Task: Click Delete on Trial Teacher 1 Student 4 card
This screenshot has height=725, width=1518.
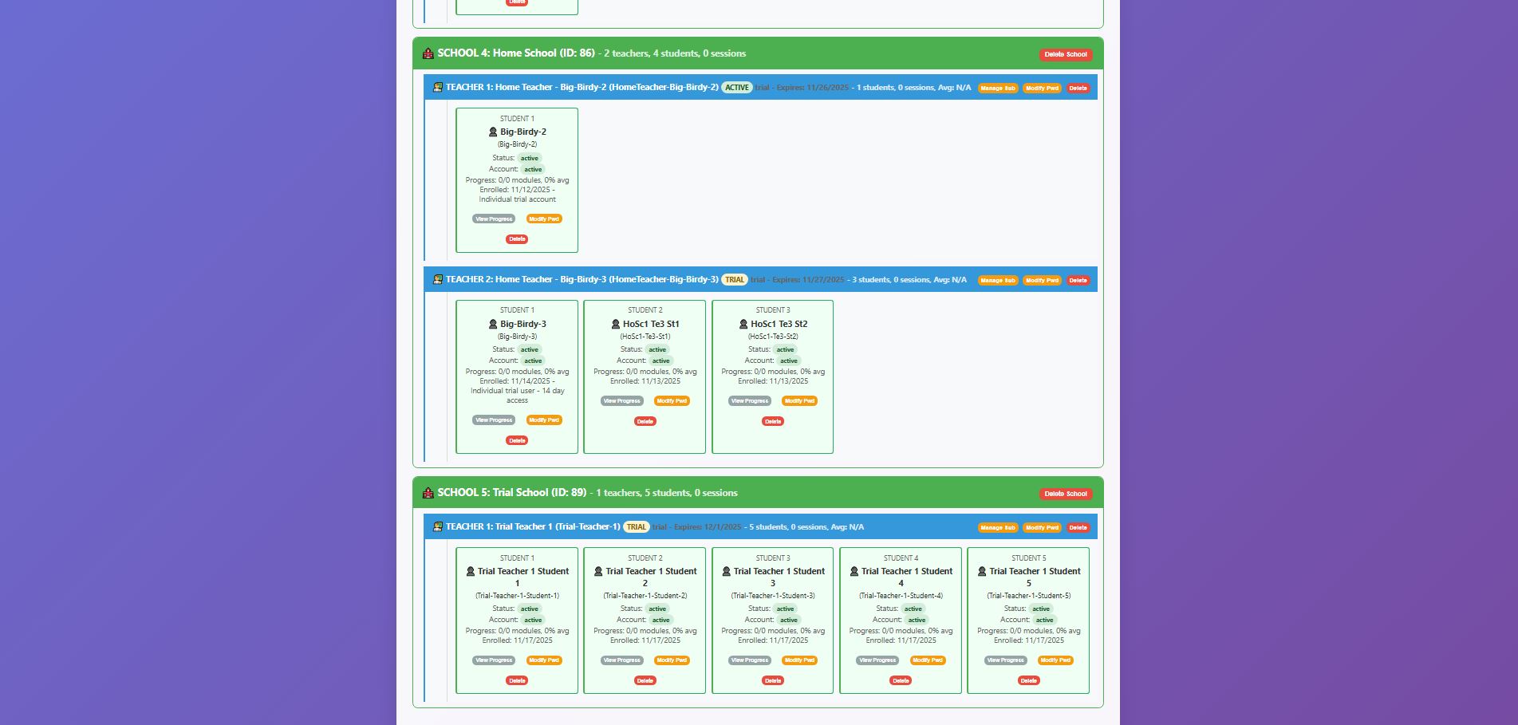Action: point(900,680)
